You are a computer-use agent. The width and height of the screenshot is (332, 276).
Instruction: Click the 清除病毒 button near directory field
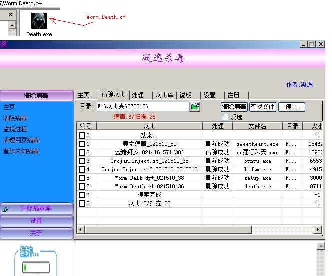tap(234, 107)
